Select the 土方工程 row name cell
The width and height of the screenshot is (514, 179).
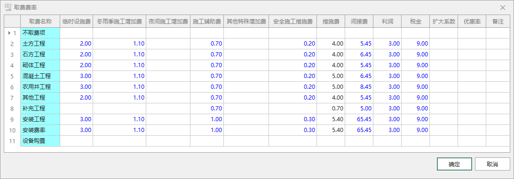(x=40, y=44)
